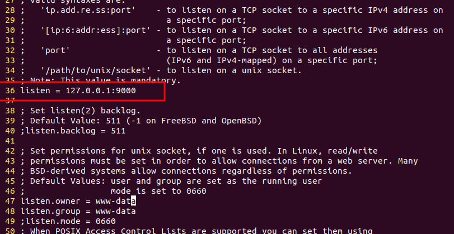Click the 'port' syntax example on line 32

55,50
